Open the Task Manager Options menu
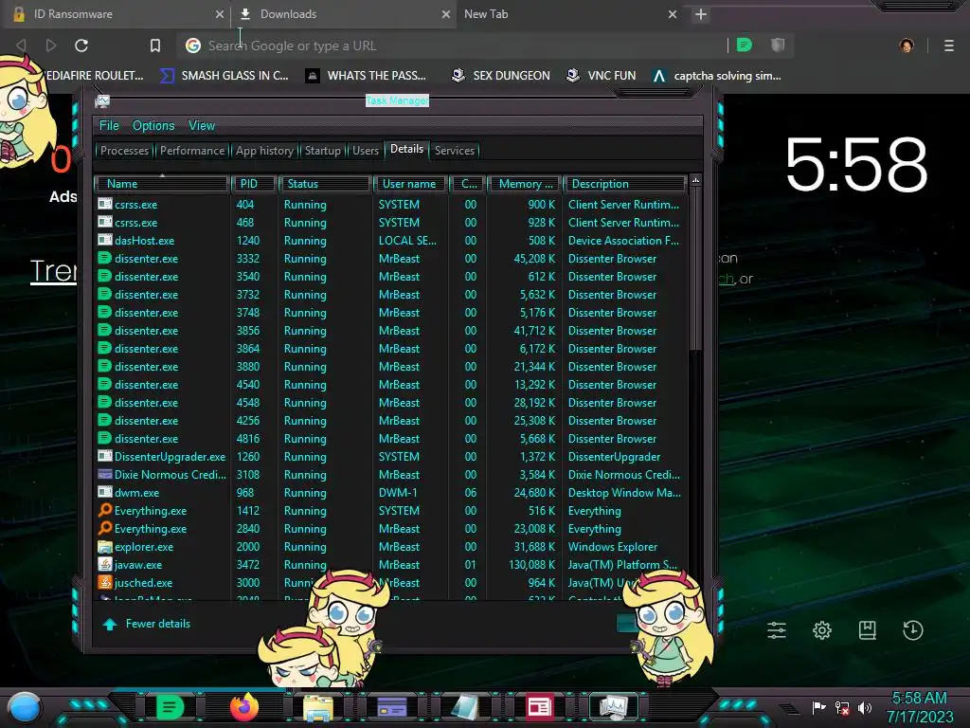Image resolution: width=970 pixels, height=728 pixels. pos(153,126)
